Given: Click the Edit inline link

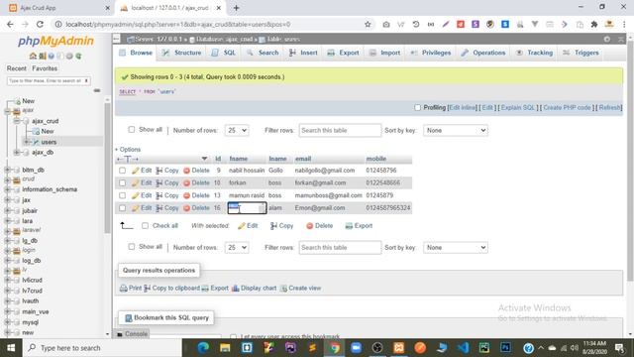Looking at the screenshot, I should click(463, 108).
